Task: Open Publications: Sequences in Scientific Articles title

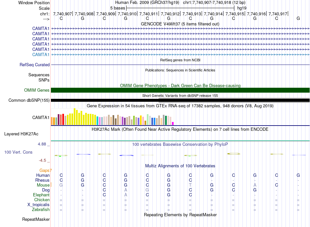Action: click(180, 70)
